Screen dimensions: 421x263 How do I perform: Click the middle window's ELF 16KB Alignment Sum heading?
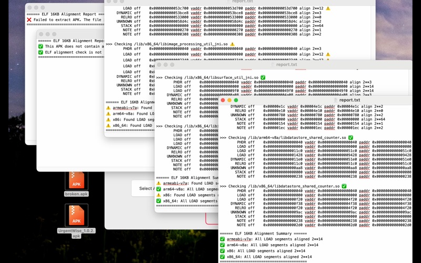[x=187, y=178]
